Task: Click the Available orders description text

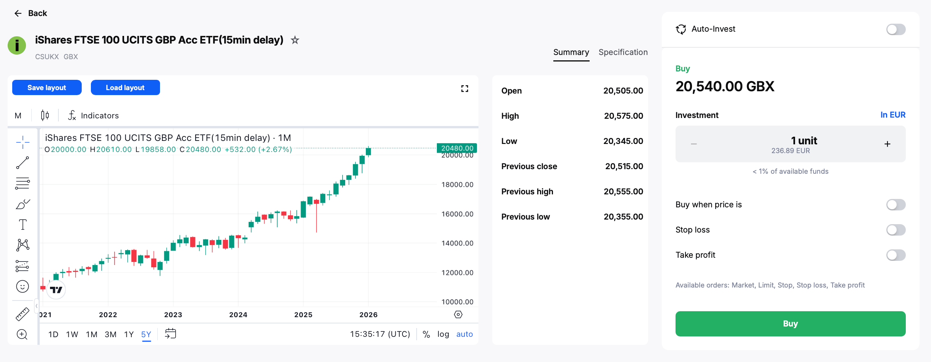Action: click(x=770, y=285)
